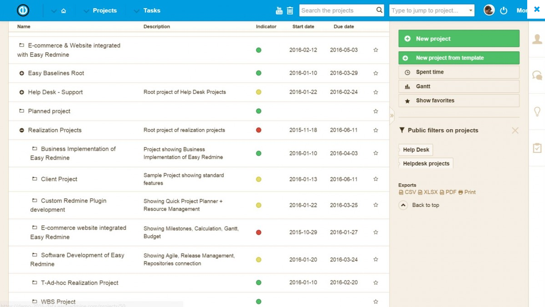Open the chat bubbles sidebar icon

point(537,75)
